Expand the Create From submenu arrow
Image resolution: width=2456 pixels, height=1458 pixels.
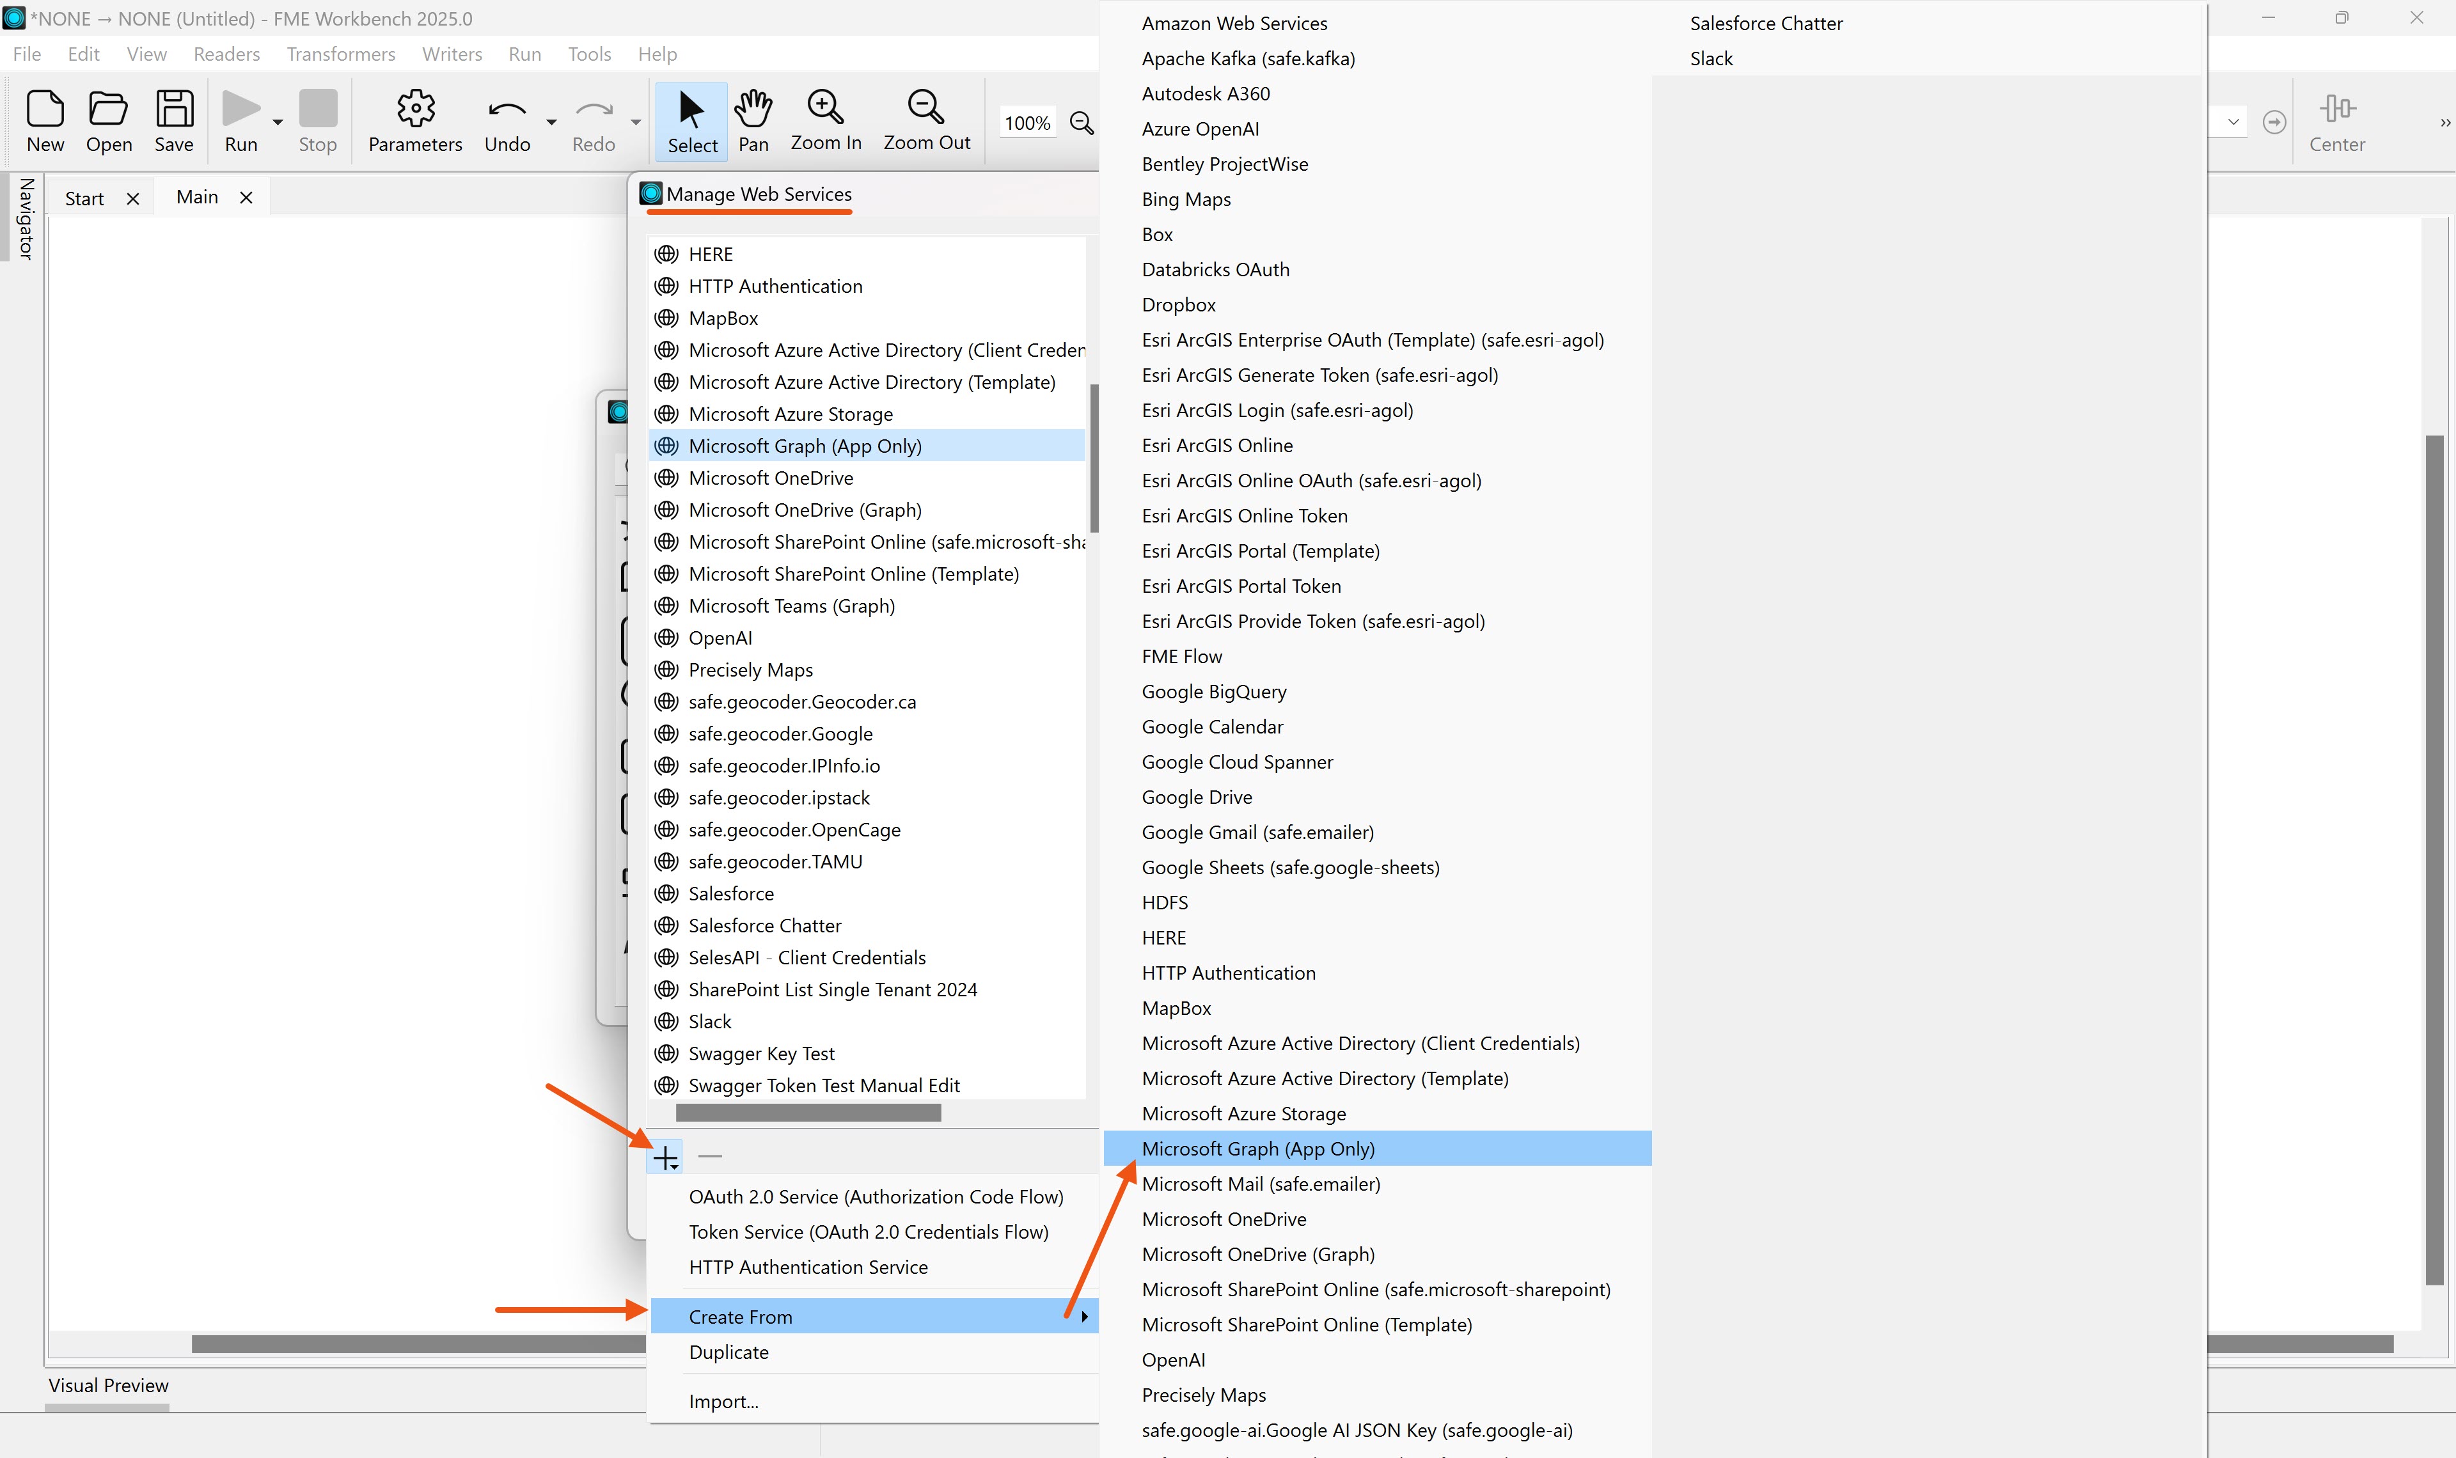1083,1317
